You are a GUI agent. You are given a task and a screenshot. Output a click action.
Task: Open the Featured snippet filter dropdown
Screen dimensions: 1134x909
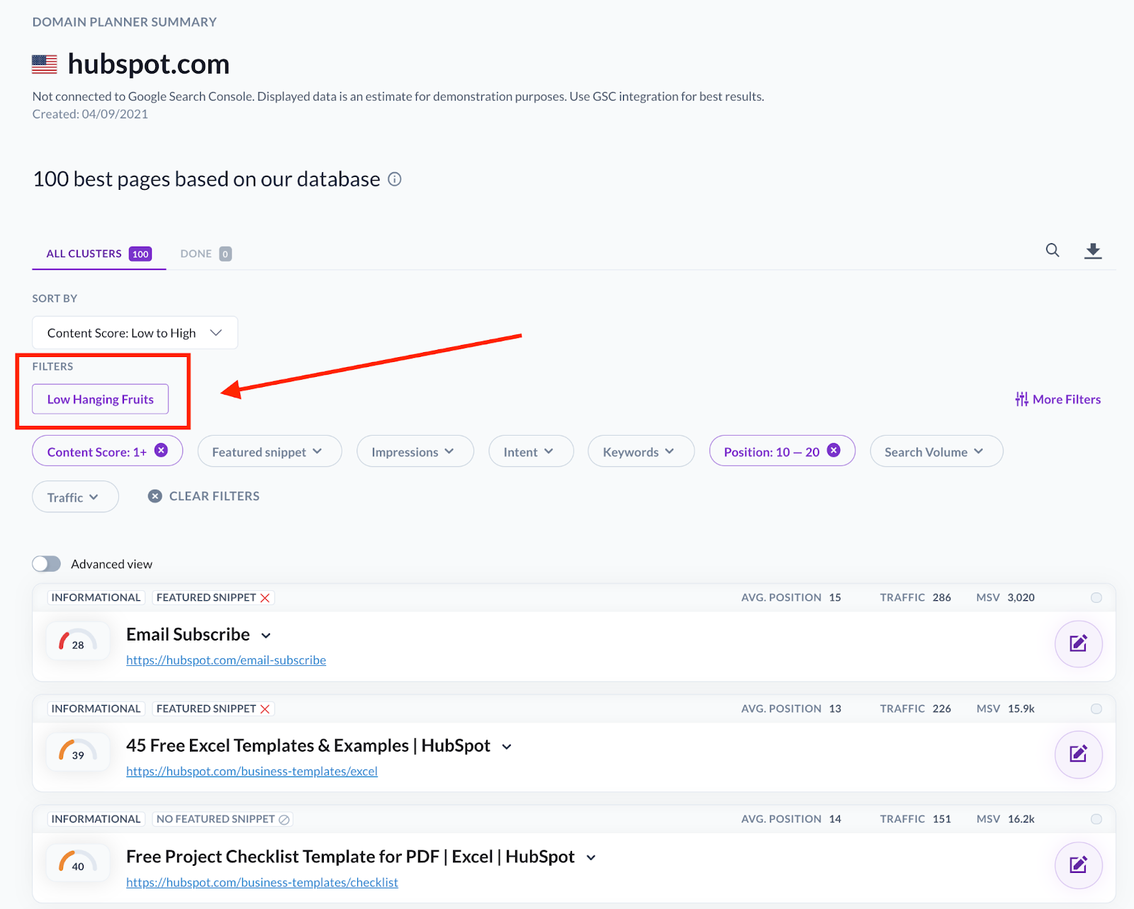coord(269,451)
